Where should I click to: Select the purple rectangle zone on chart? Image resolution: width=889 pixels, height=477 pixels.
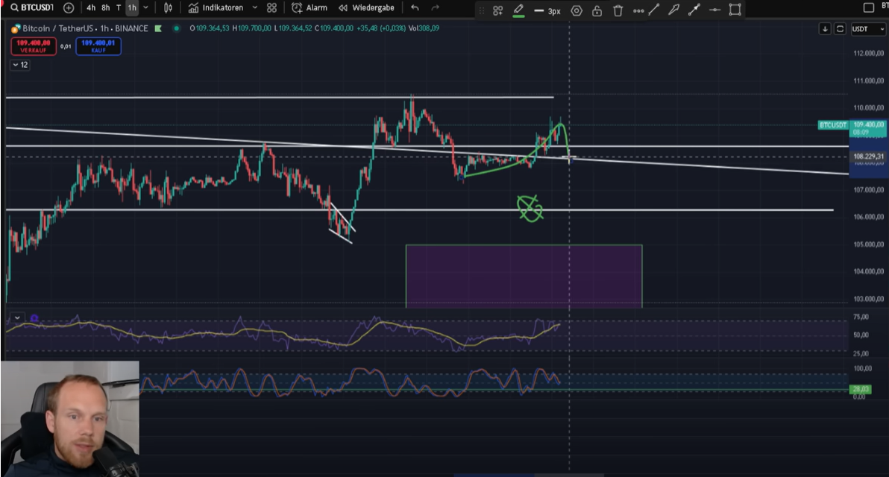coord(524,277)
